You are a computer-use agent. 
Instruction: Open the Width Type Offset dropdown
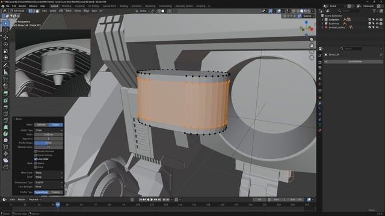(x=49, y=131)
